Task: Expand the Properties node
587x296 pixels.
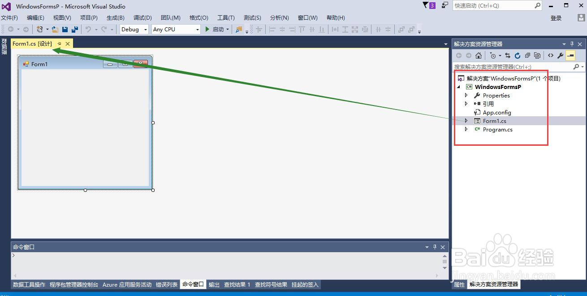Action: [x=466, y=95]
